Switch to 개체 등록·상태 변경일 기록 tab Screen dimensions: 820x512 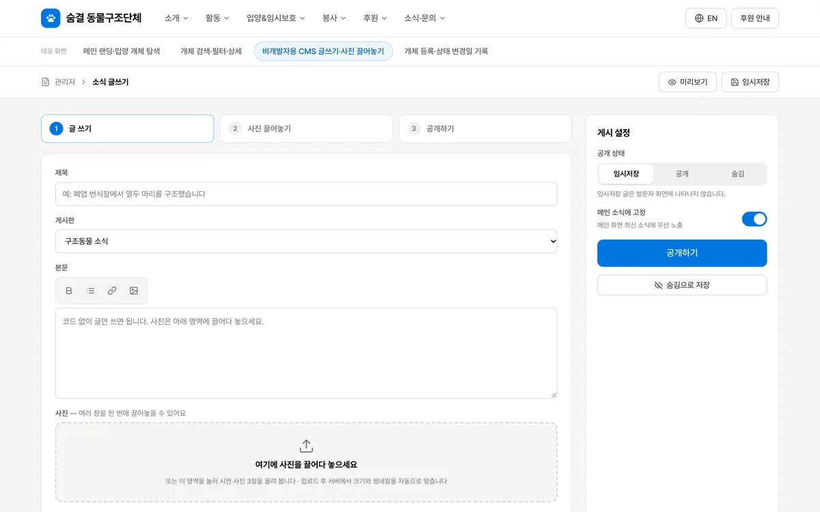[x=446, y=51]
